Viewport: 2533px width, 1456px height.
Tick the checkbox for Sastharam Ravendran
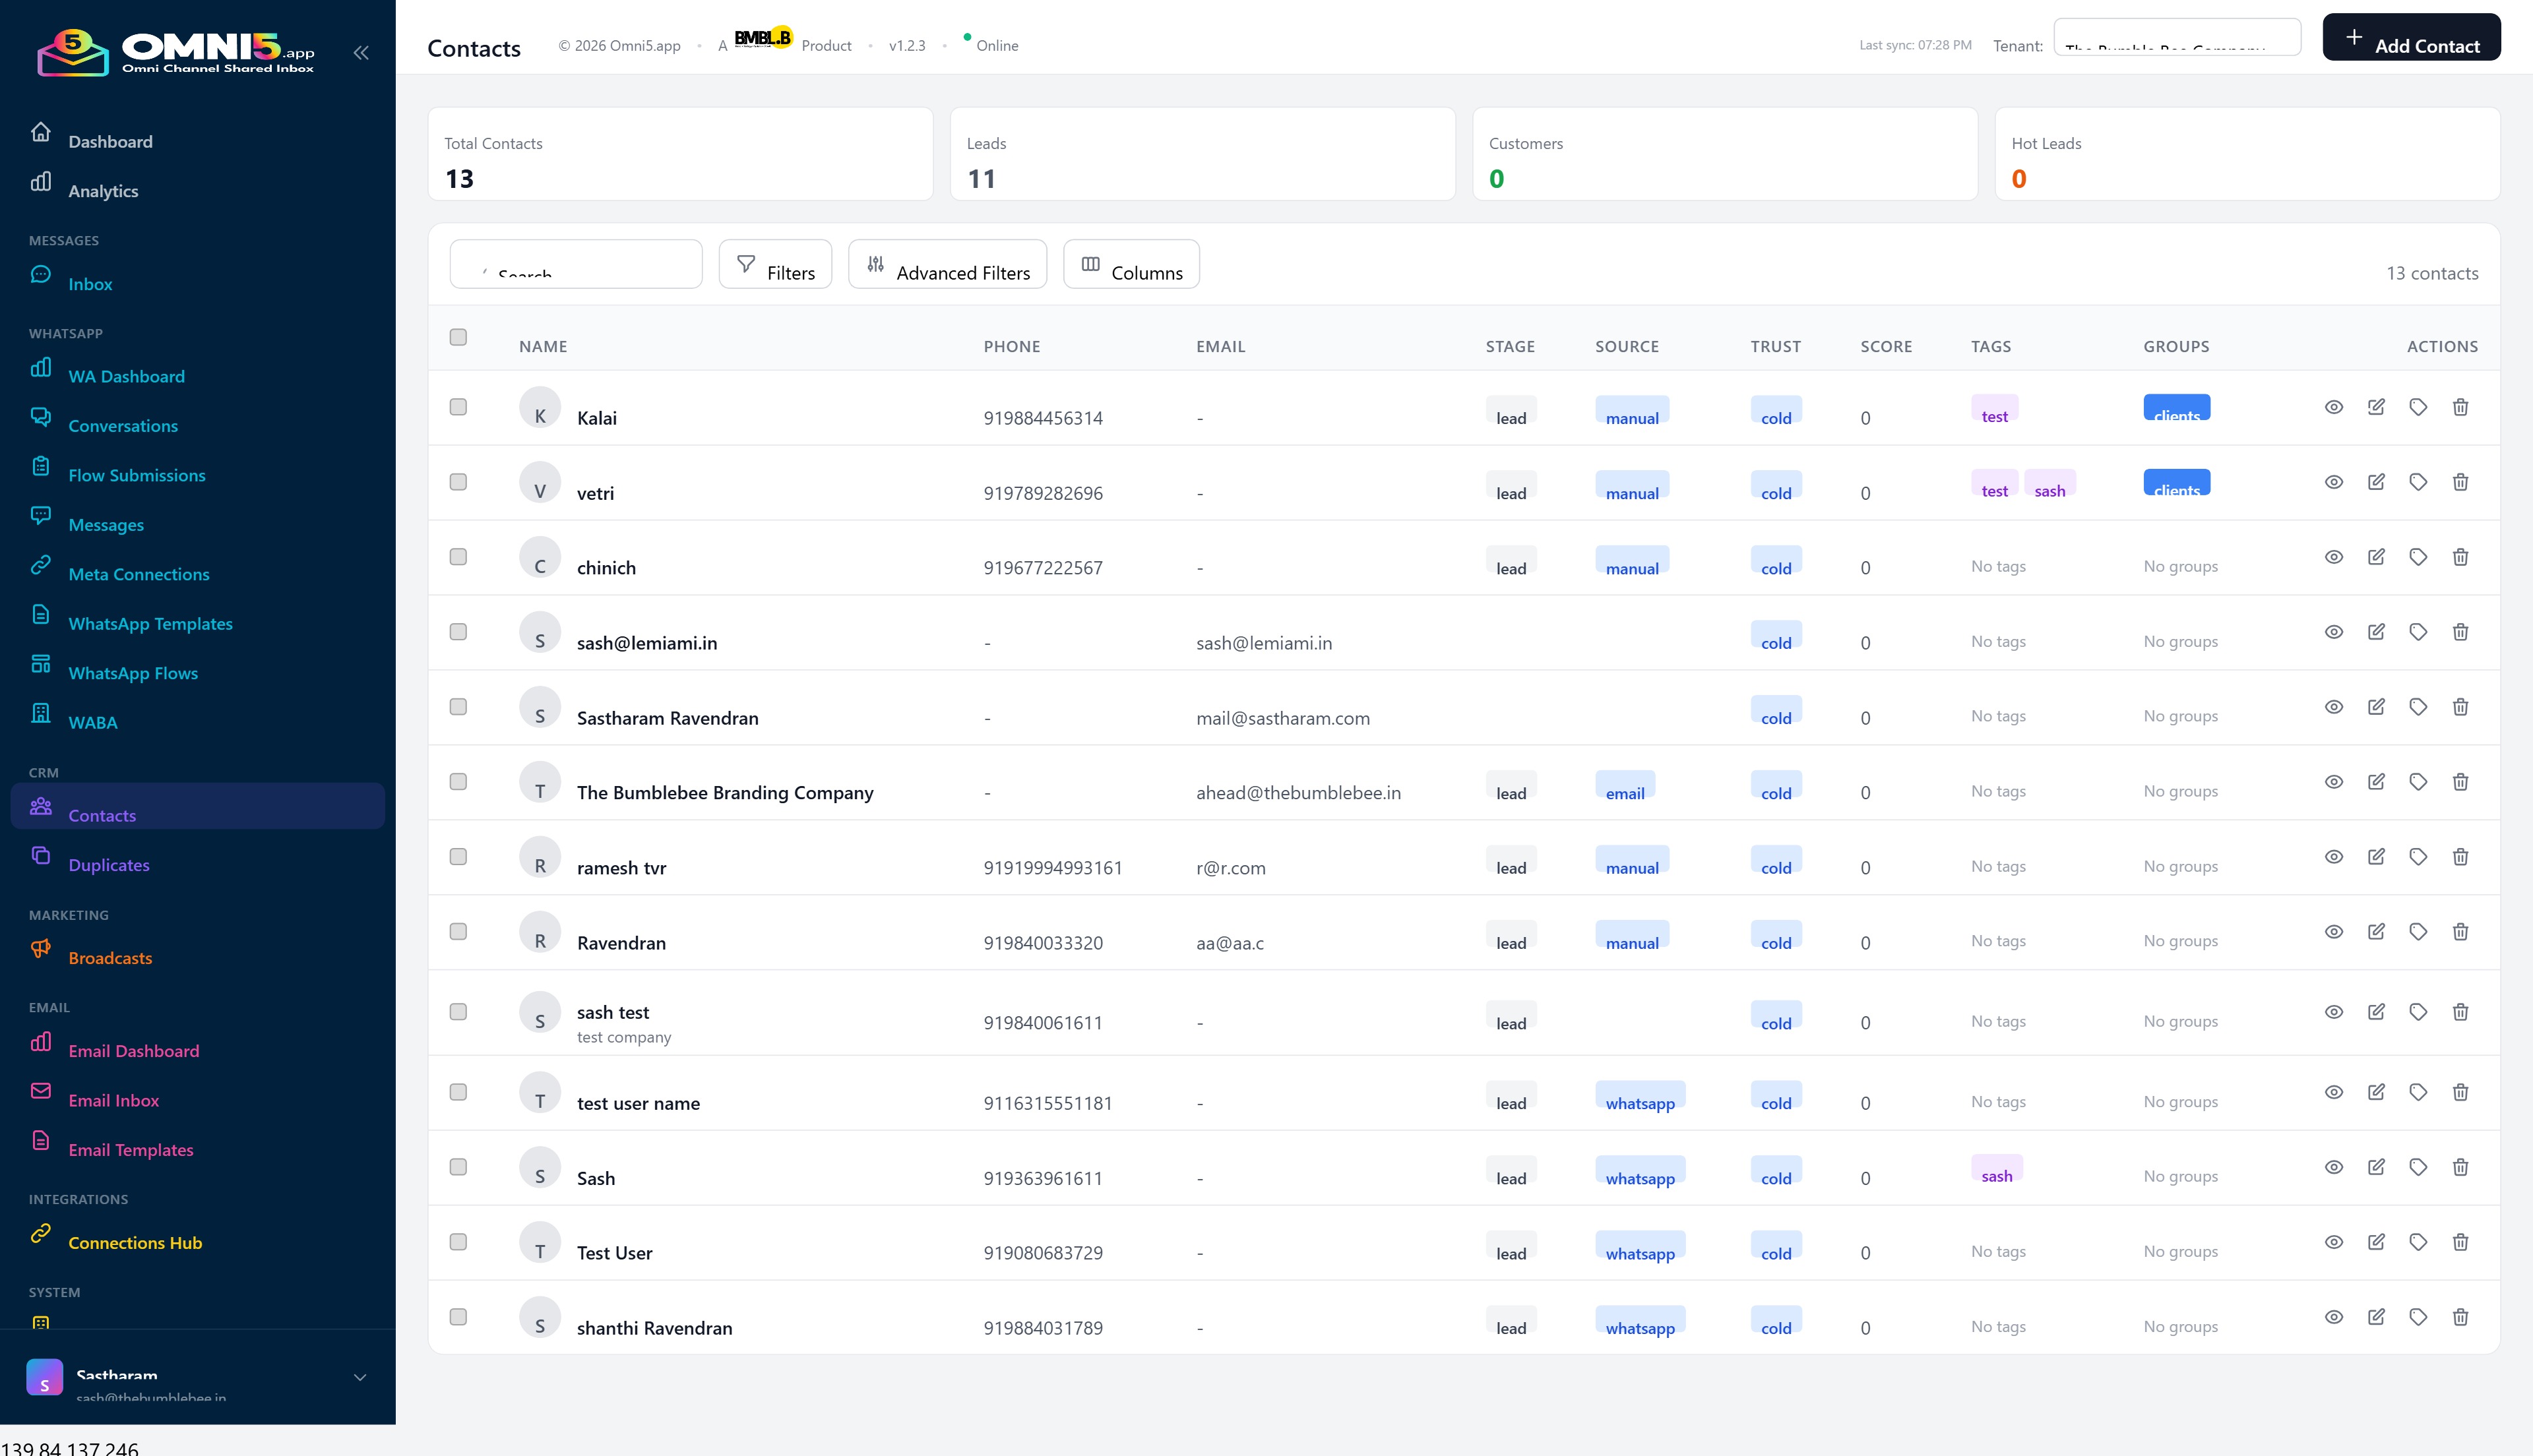[x=459, y=707]
